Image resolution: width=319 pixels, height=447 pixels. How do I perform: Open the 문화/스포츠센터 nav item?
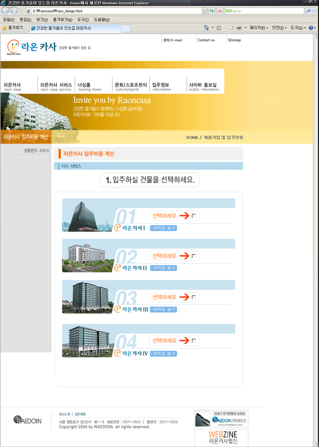(x=131, y=86)
